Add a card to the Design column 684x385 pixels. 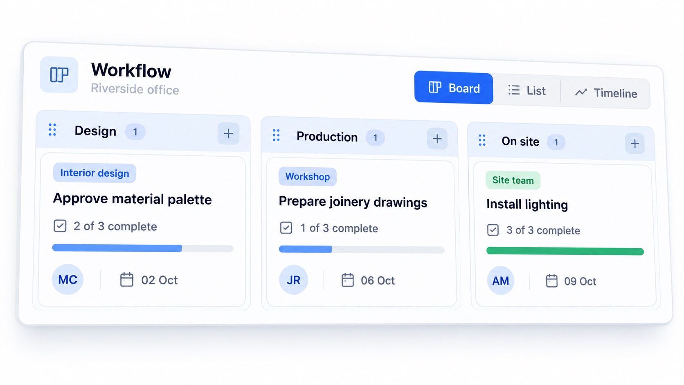[x=228, y=133]
